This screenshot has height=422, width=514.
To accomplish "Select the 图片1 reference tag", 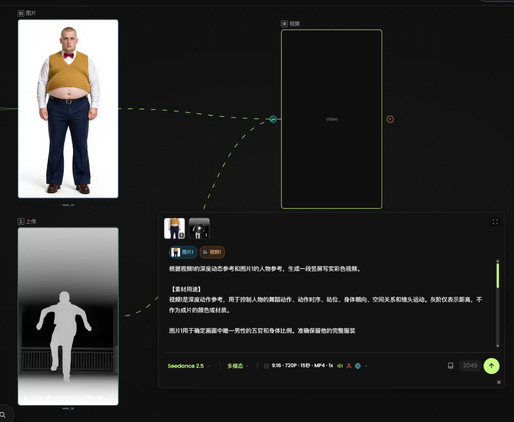I will [x=183, y=252].
